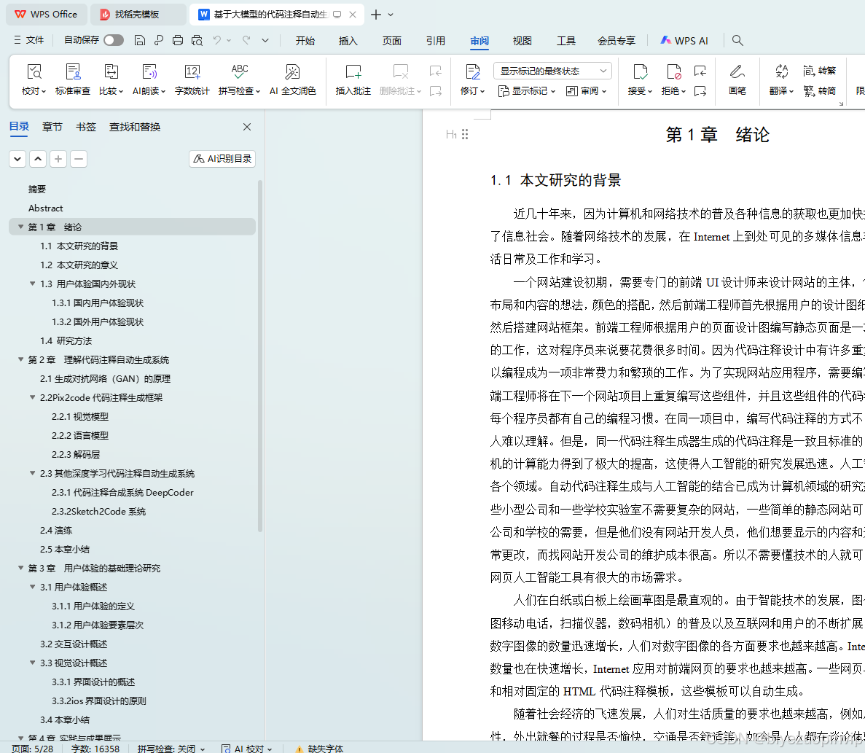Run AI 全文润色 polishing
Image resolution: width=865 pixels, height=753 pixels.
point(292,79)
